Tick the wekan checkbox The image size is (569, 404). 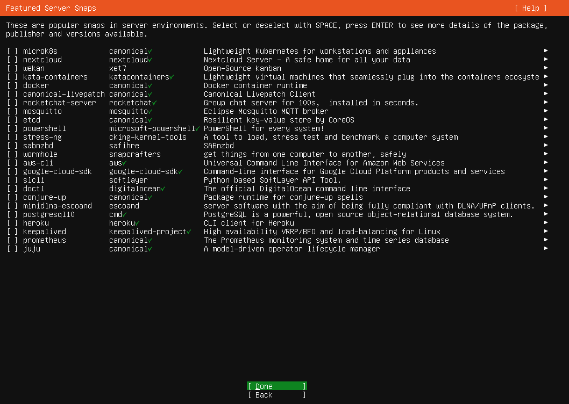click(12, 68)
